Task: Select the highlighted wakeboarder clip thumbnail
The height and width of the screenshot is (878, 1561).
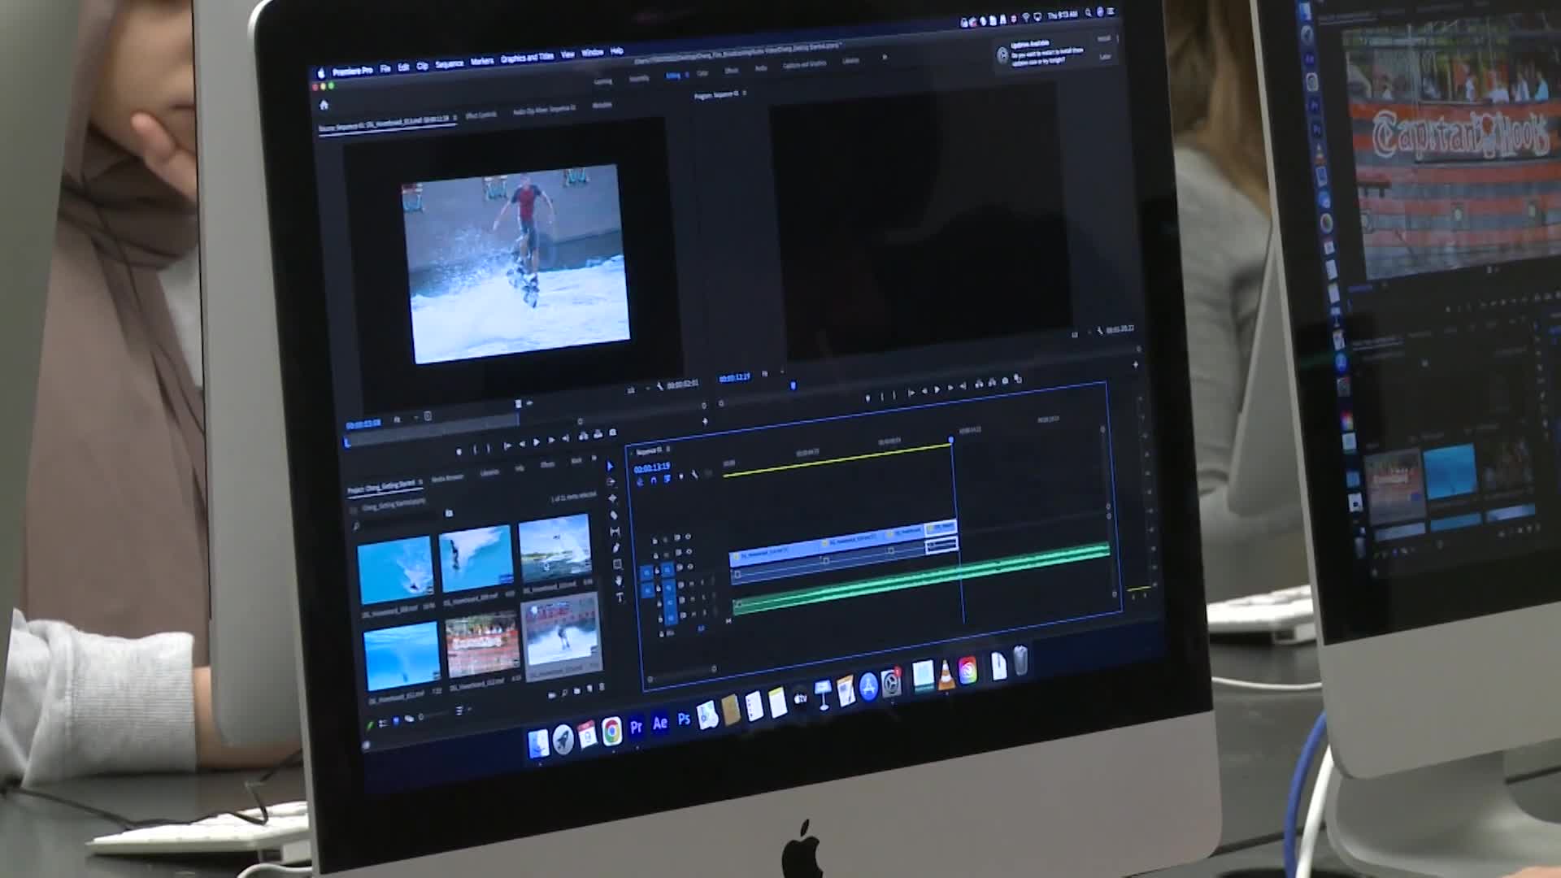Action: [x=562, y=637]
